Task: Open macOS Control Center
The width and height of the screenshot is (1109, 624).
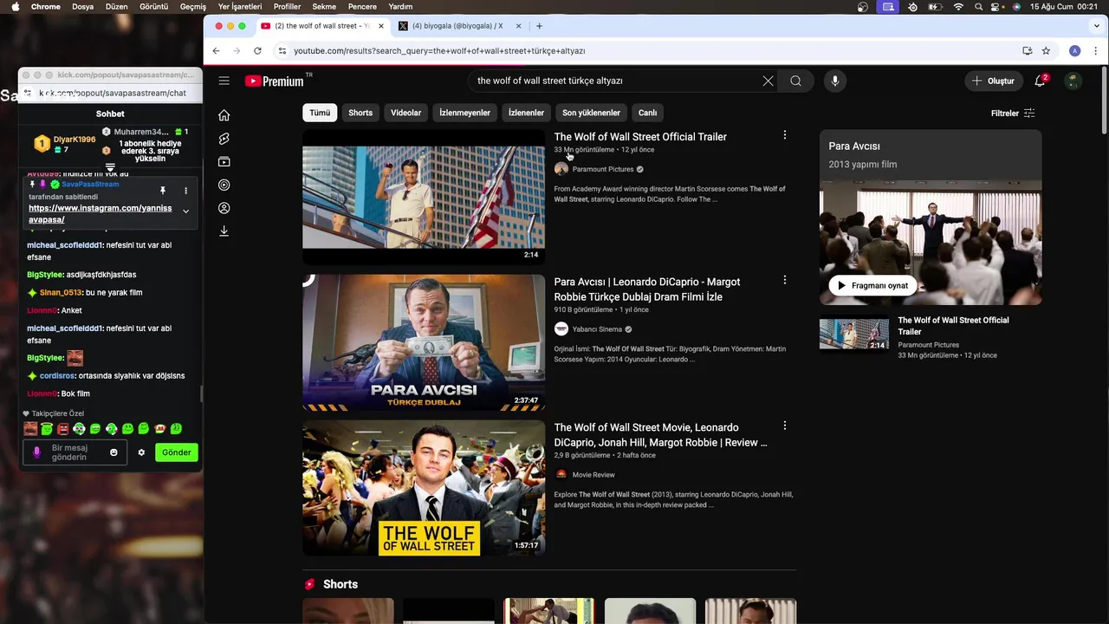Action: [x=996, y=6]
